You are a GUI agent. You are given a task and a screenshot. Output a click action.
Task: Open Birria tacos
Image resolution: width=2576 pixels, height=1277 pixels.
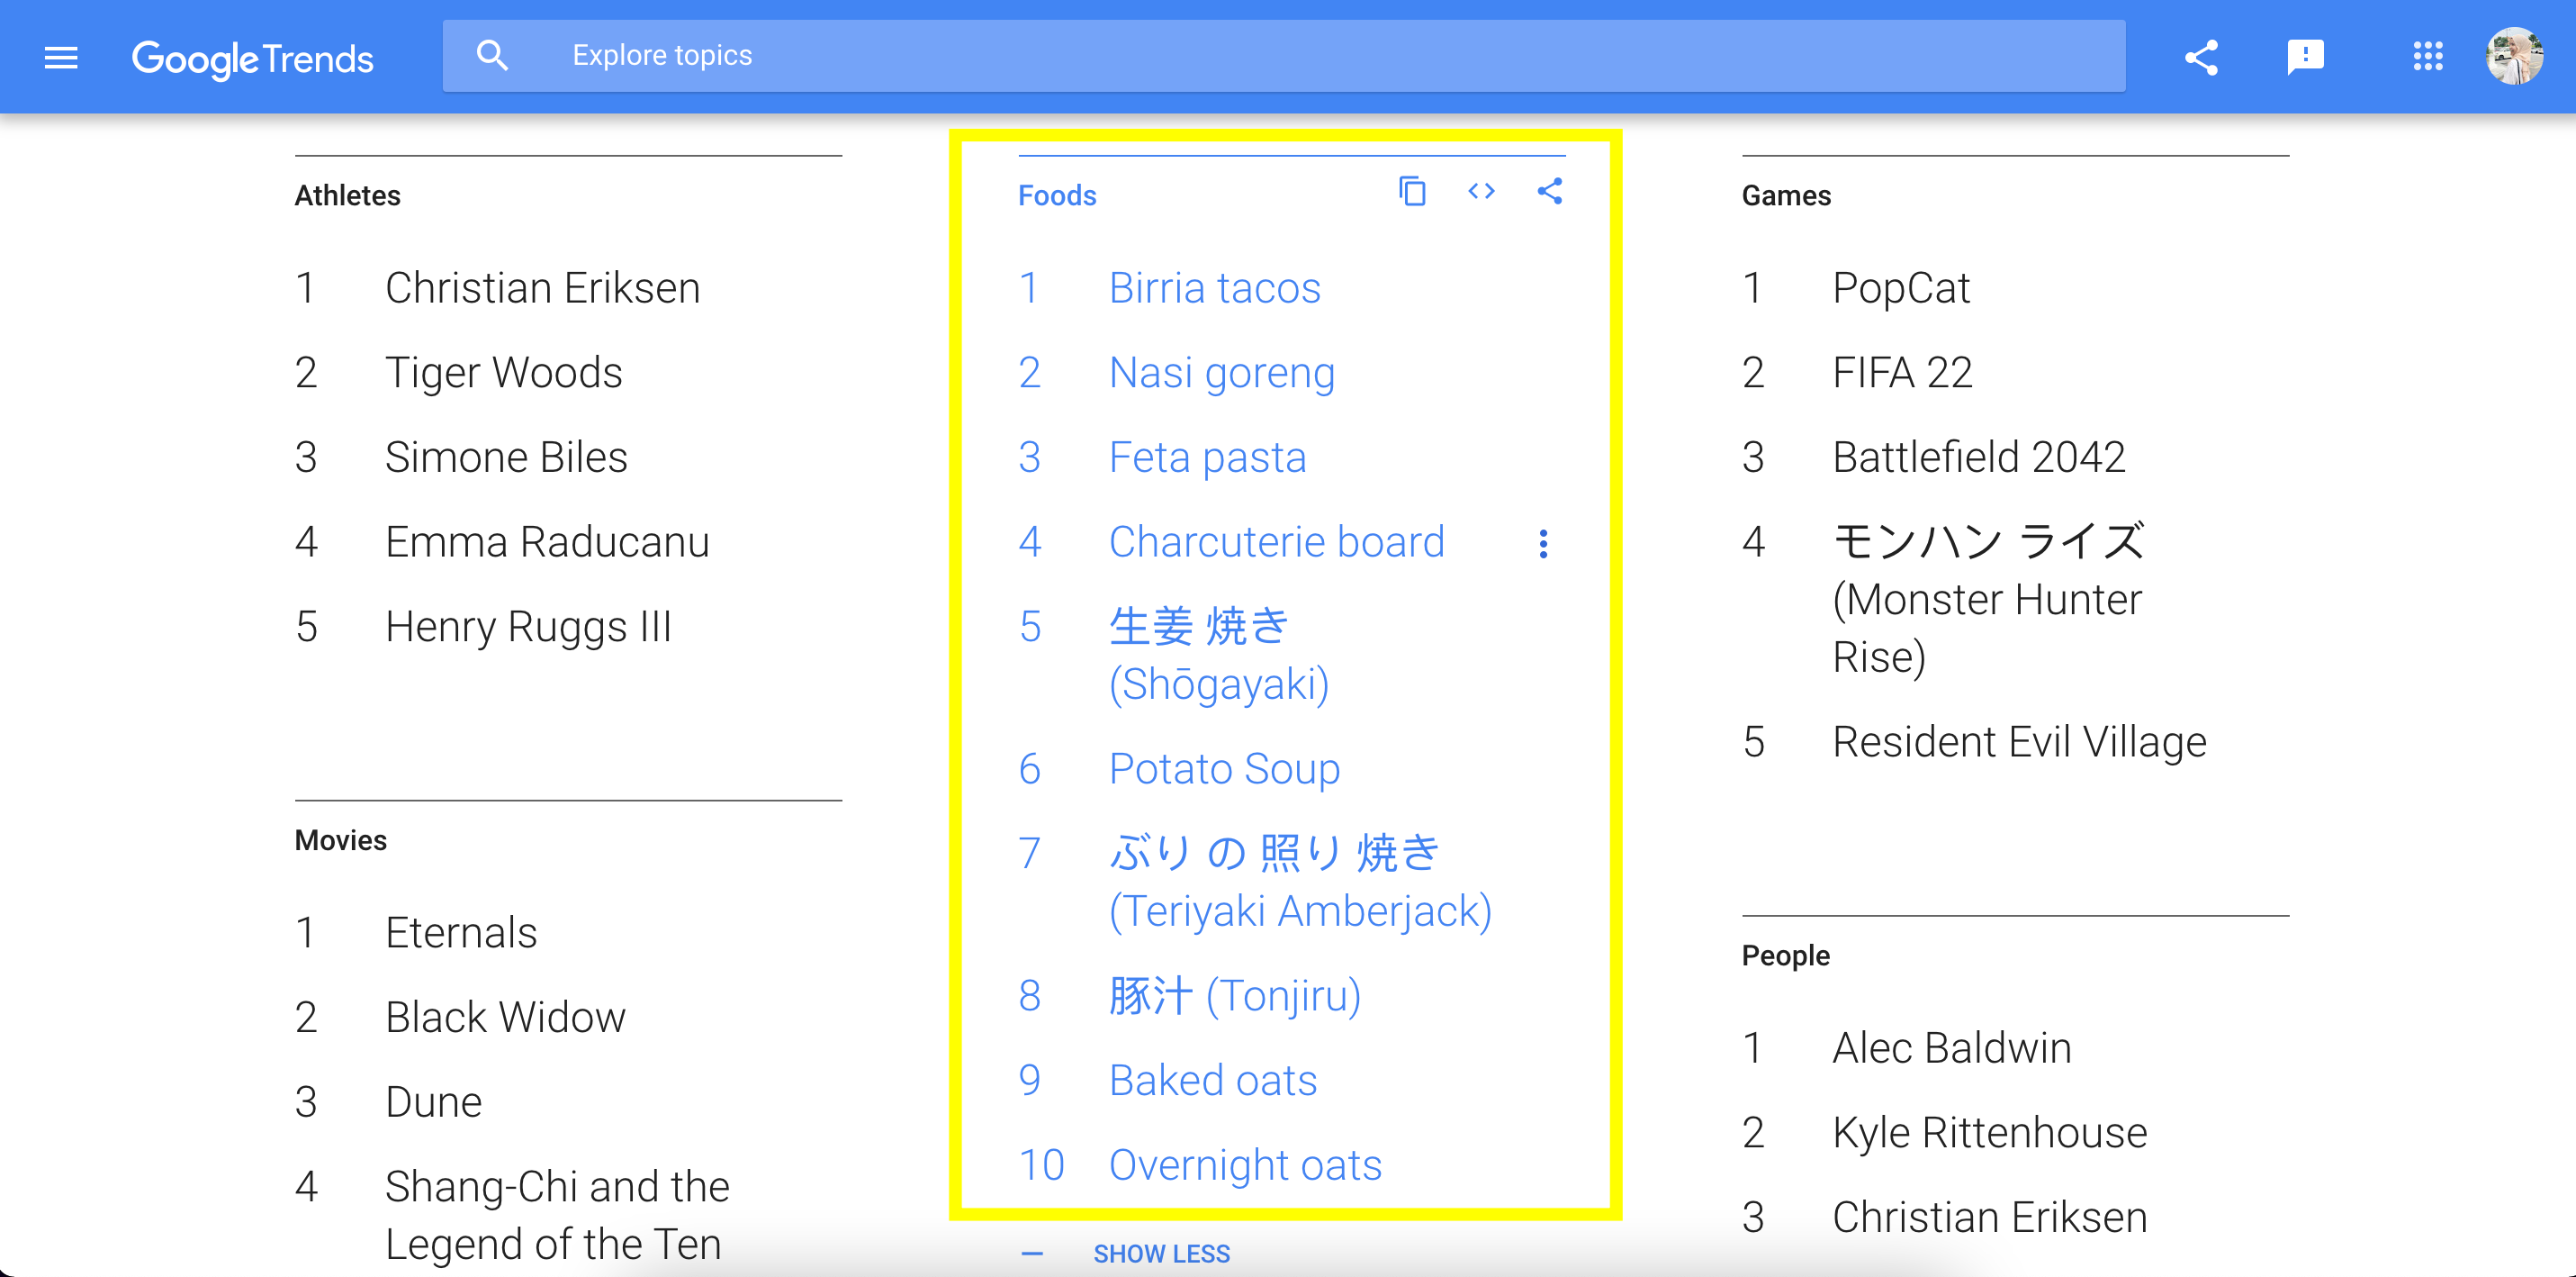click(1214, 288)
